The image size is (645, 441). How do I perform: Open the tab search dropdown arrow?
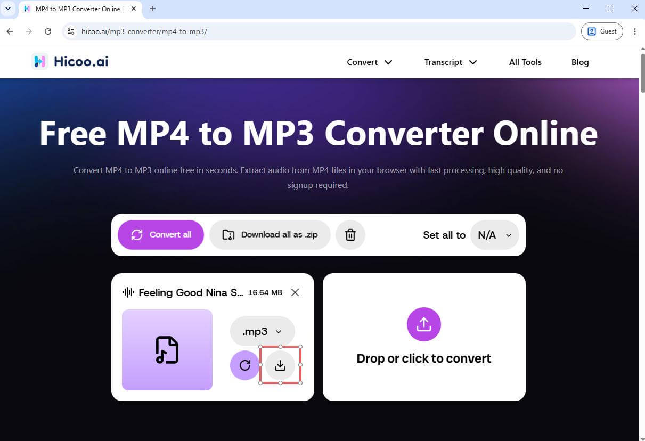[7, 9]
